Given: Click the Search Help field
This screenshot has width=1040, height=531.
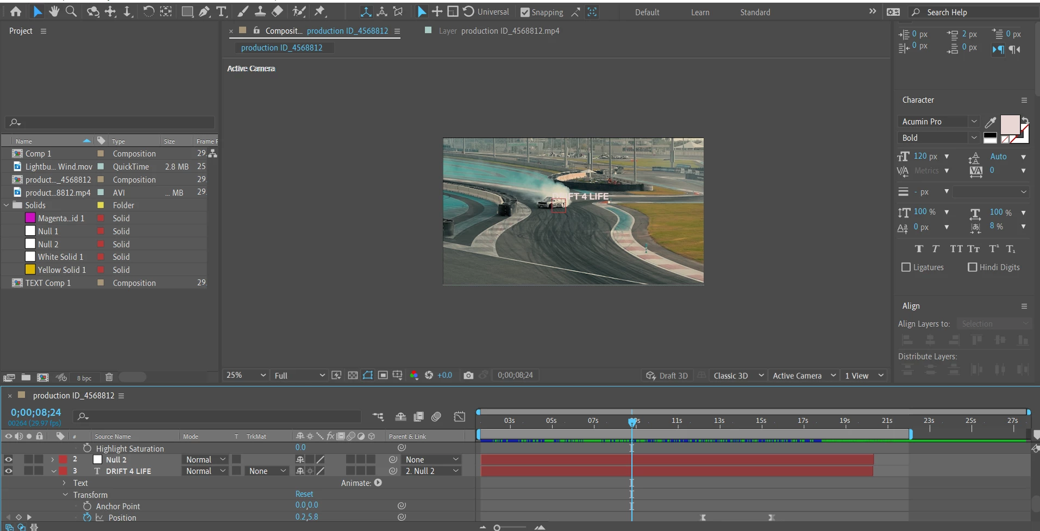Looking at the screenshot, I should [x=973, y=12].
